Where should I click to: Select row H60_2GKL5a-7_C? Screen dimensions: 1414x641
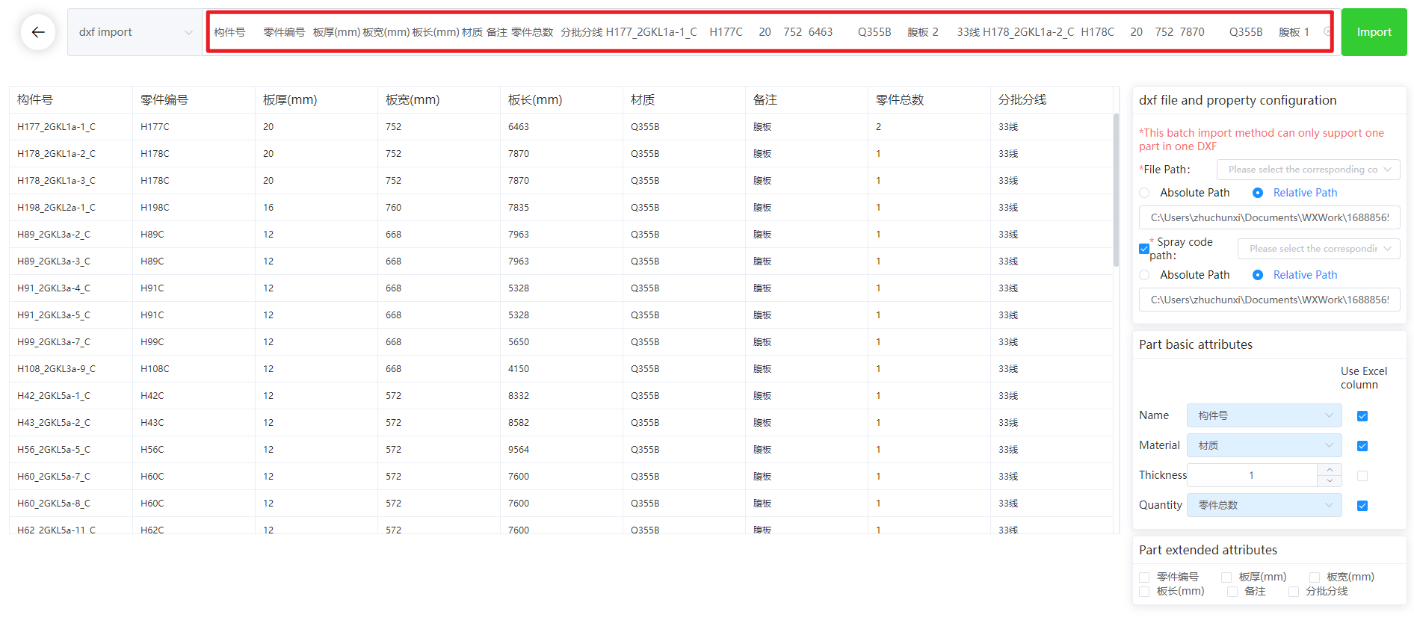pyautogui.click(x=561, y=477)
